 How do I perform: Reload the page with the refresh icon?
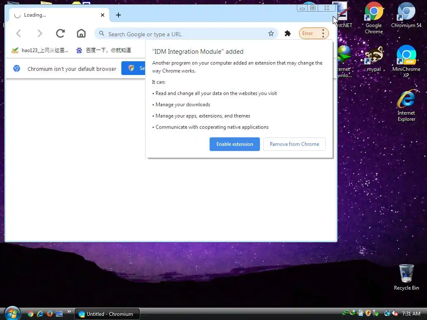click(x=60, y=33)
